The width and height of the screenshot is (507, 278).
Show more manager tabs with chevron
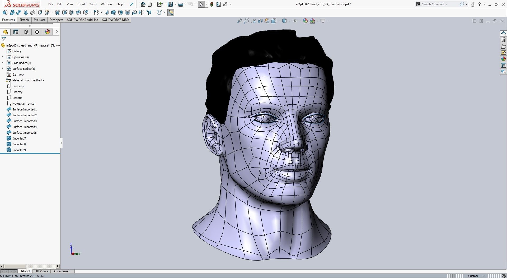(x=57, y=32)
